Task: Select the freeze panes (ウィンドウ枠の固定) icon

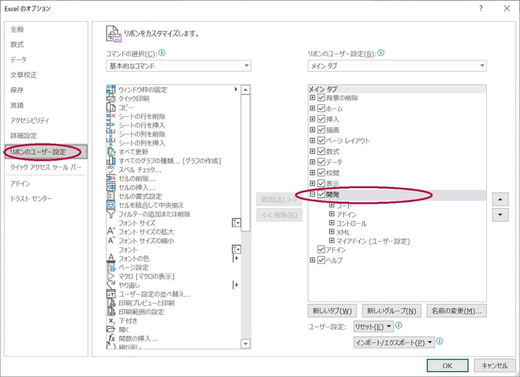Action: tap(111, 89)
